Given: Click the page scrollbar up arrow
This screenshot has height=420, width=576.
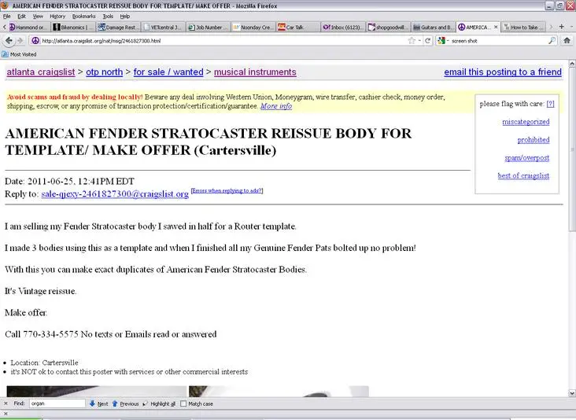Looking at the screenshot, I should (x=572, y=64).
